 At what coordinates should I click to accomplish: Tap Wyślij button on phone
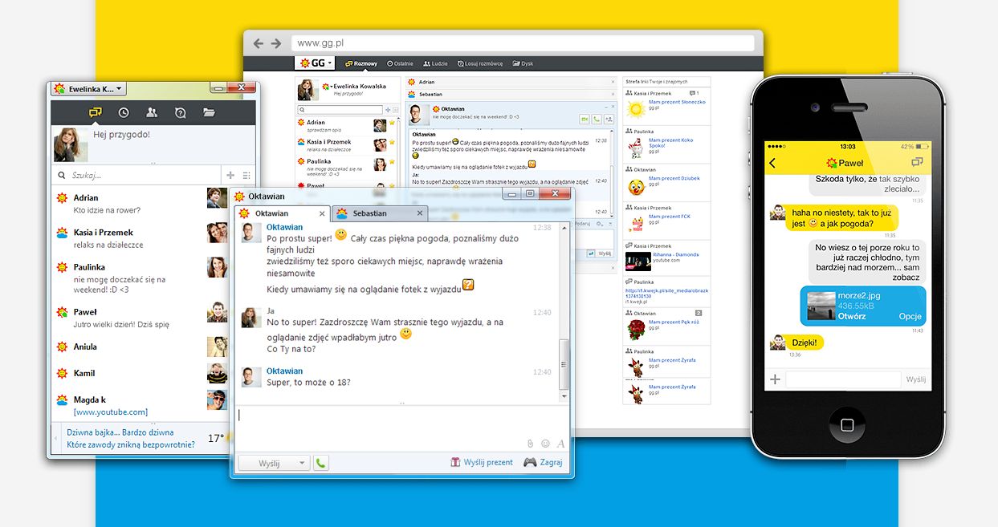[916, 379]
